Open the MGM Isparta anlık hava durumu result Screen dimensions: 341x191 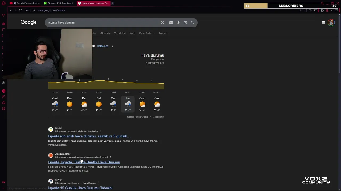(x=90, y=136)
